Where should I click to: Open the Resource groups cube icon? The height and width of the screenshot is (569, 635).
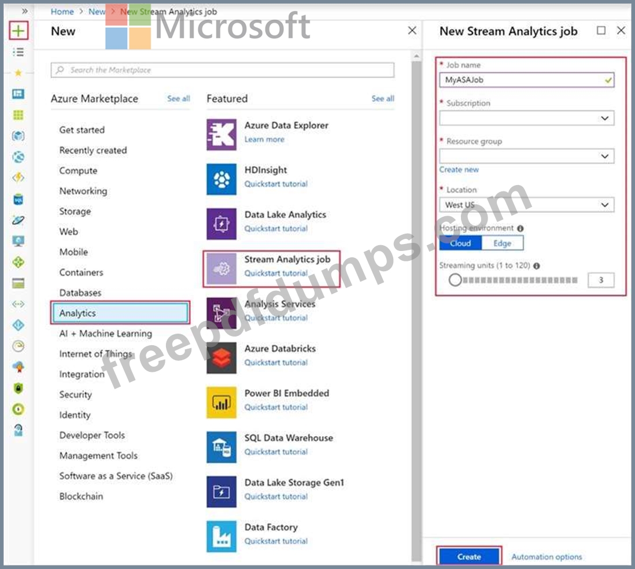pos(19,136)
